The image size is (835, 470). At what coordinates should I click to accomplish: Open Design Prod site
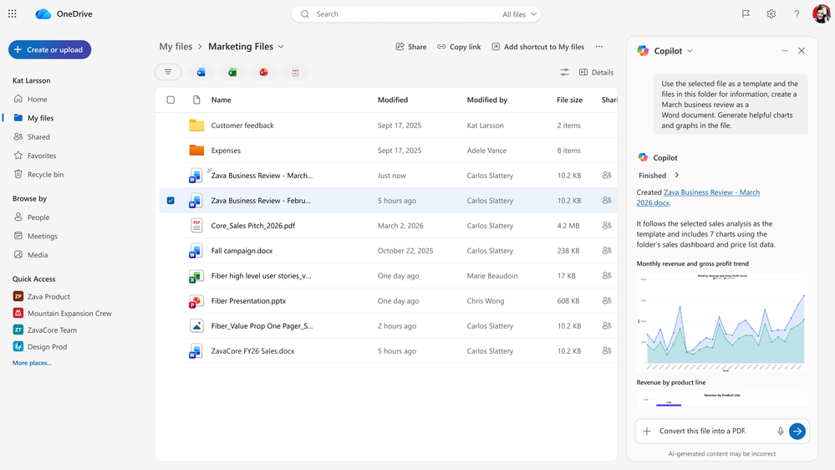coord(40,346)
